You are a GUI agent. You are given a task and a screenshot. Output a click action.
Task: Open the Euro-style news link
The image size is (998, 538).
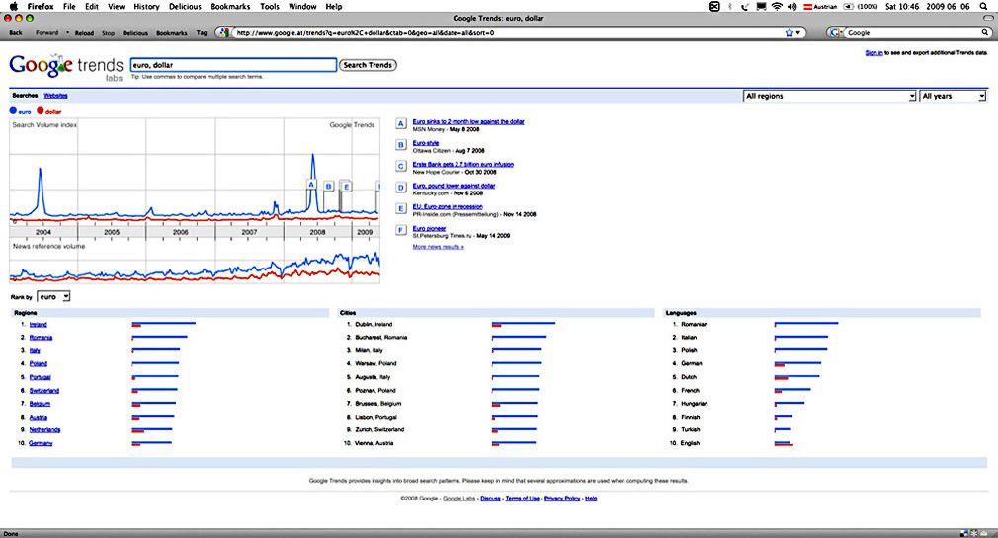pos(425,143)
